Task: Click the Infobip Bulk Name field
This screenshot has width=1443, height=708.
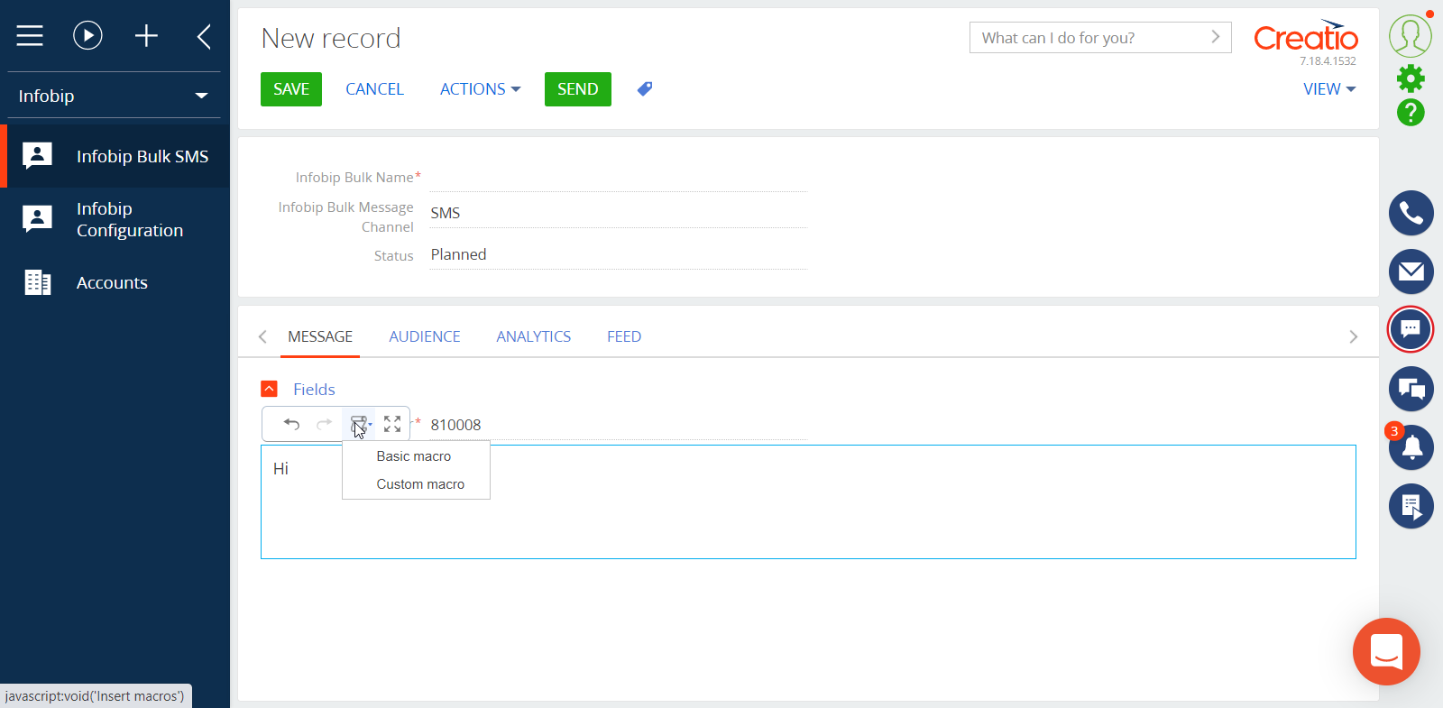Action: (x=618, y=178)
